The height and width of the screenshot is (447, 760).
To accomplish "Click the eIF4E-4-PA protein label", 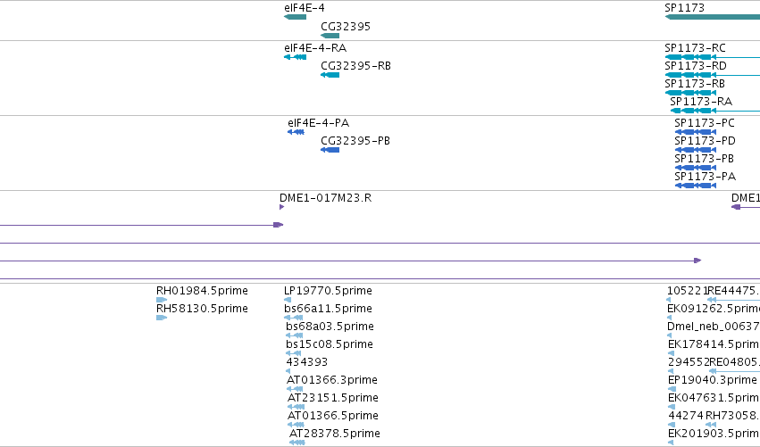I will click(x=319, y=123).
